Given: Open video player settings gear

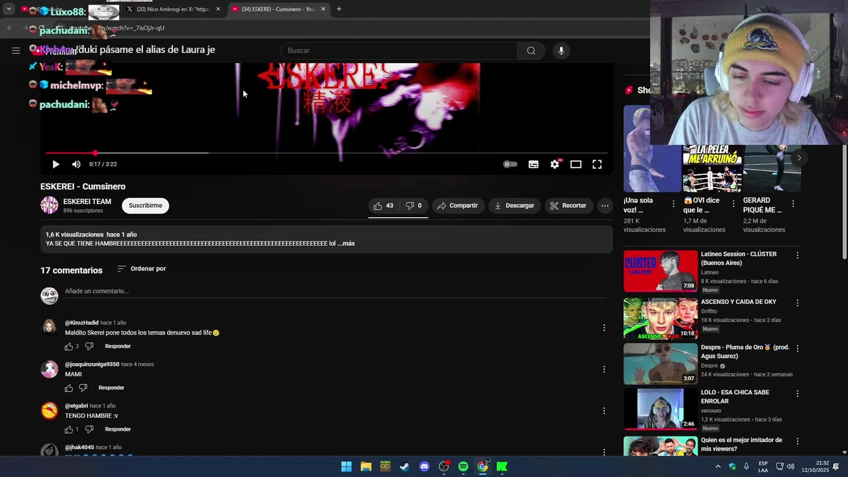Looking at the screenshot, I should pyautogui.click(x=555, y=164).
